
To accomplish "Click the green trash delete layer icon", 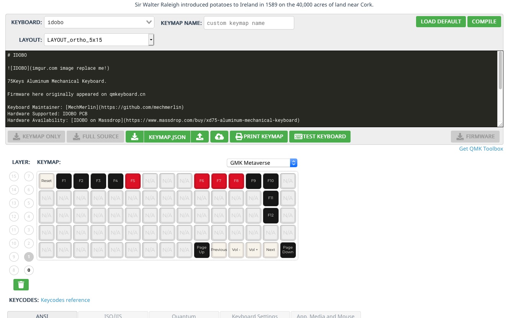I will 21,285.
